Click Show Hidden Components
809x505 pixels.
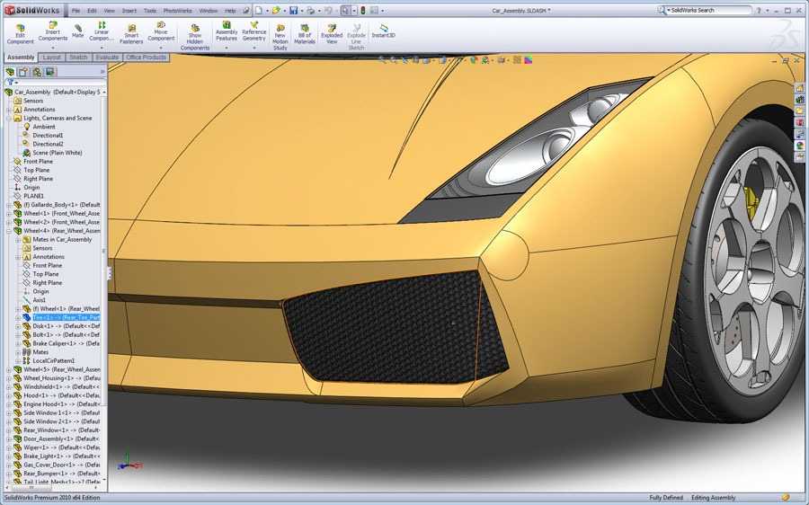tap(194, 37)
